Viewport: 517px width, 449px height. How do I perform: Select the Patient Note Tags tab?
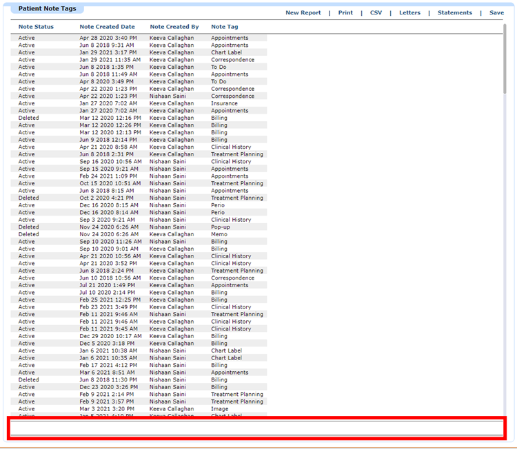coord(47,8)
